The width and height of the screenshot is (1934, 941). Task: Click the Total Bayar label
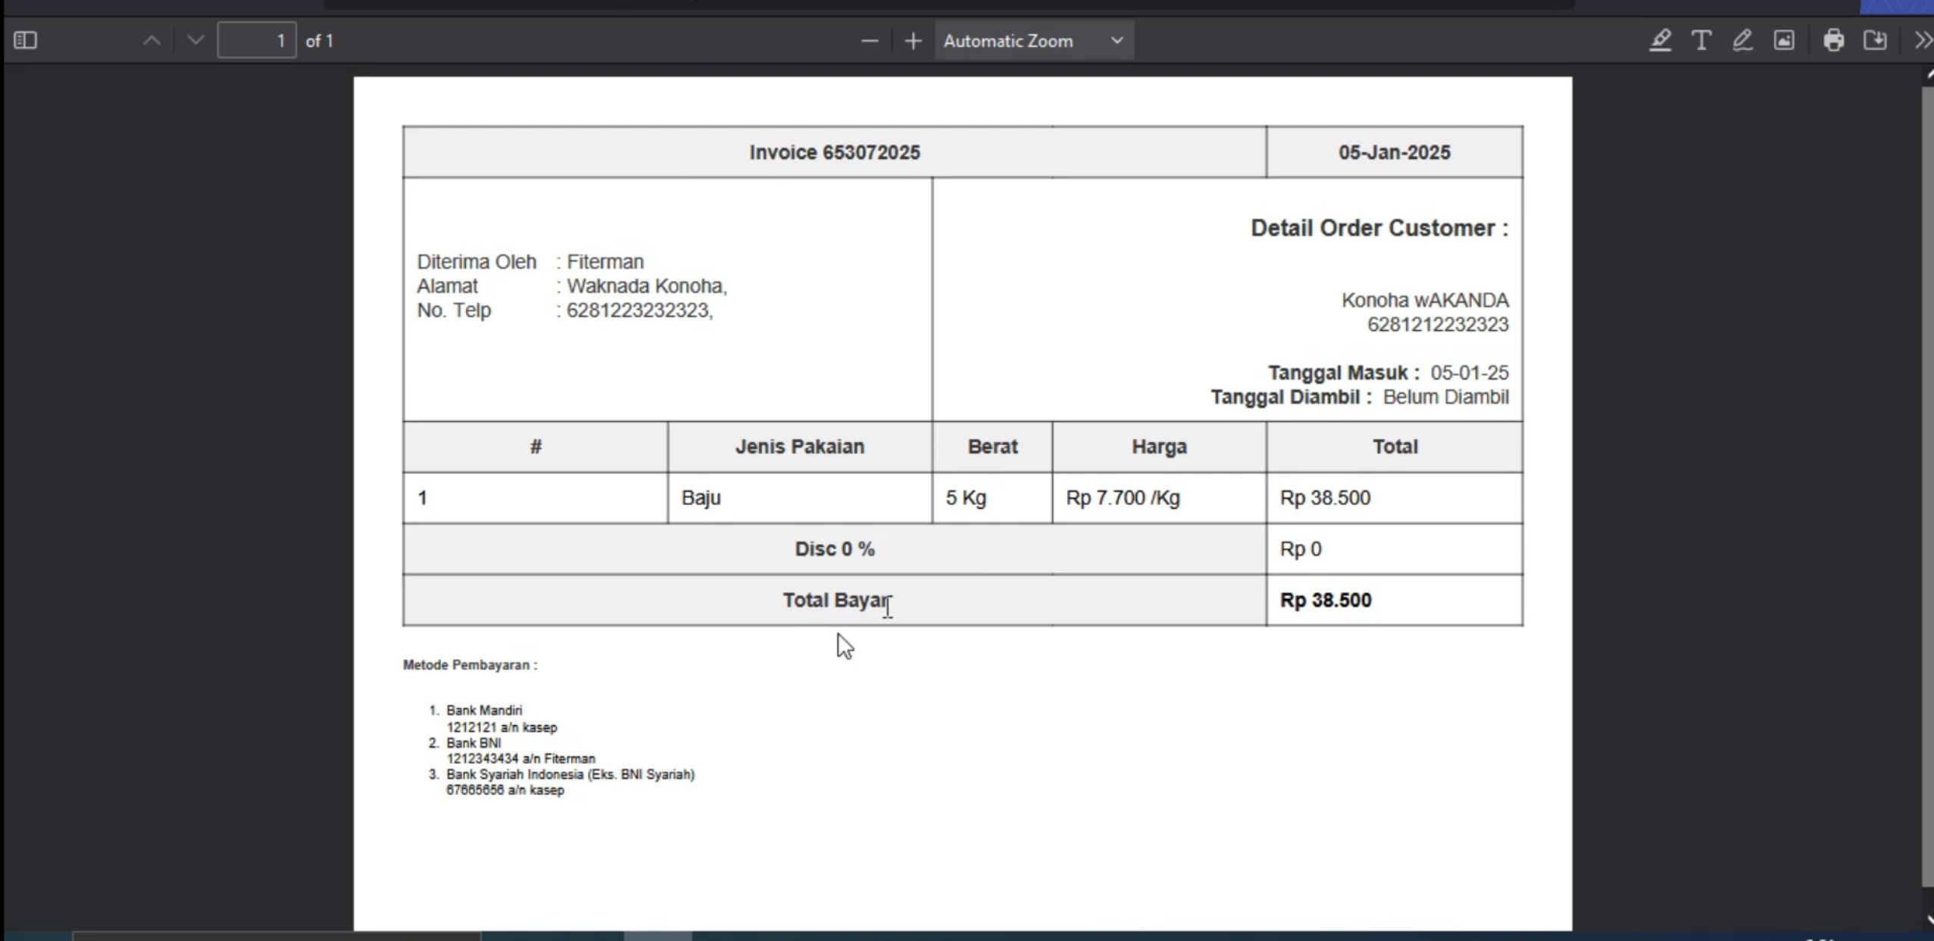tap(837, 600)
